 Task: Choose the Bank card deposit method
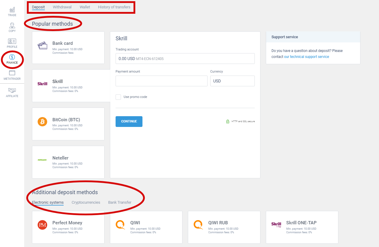pyautogui.click(x=68, y=48)
